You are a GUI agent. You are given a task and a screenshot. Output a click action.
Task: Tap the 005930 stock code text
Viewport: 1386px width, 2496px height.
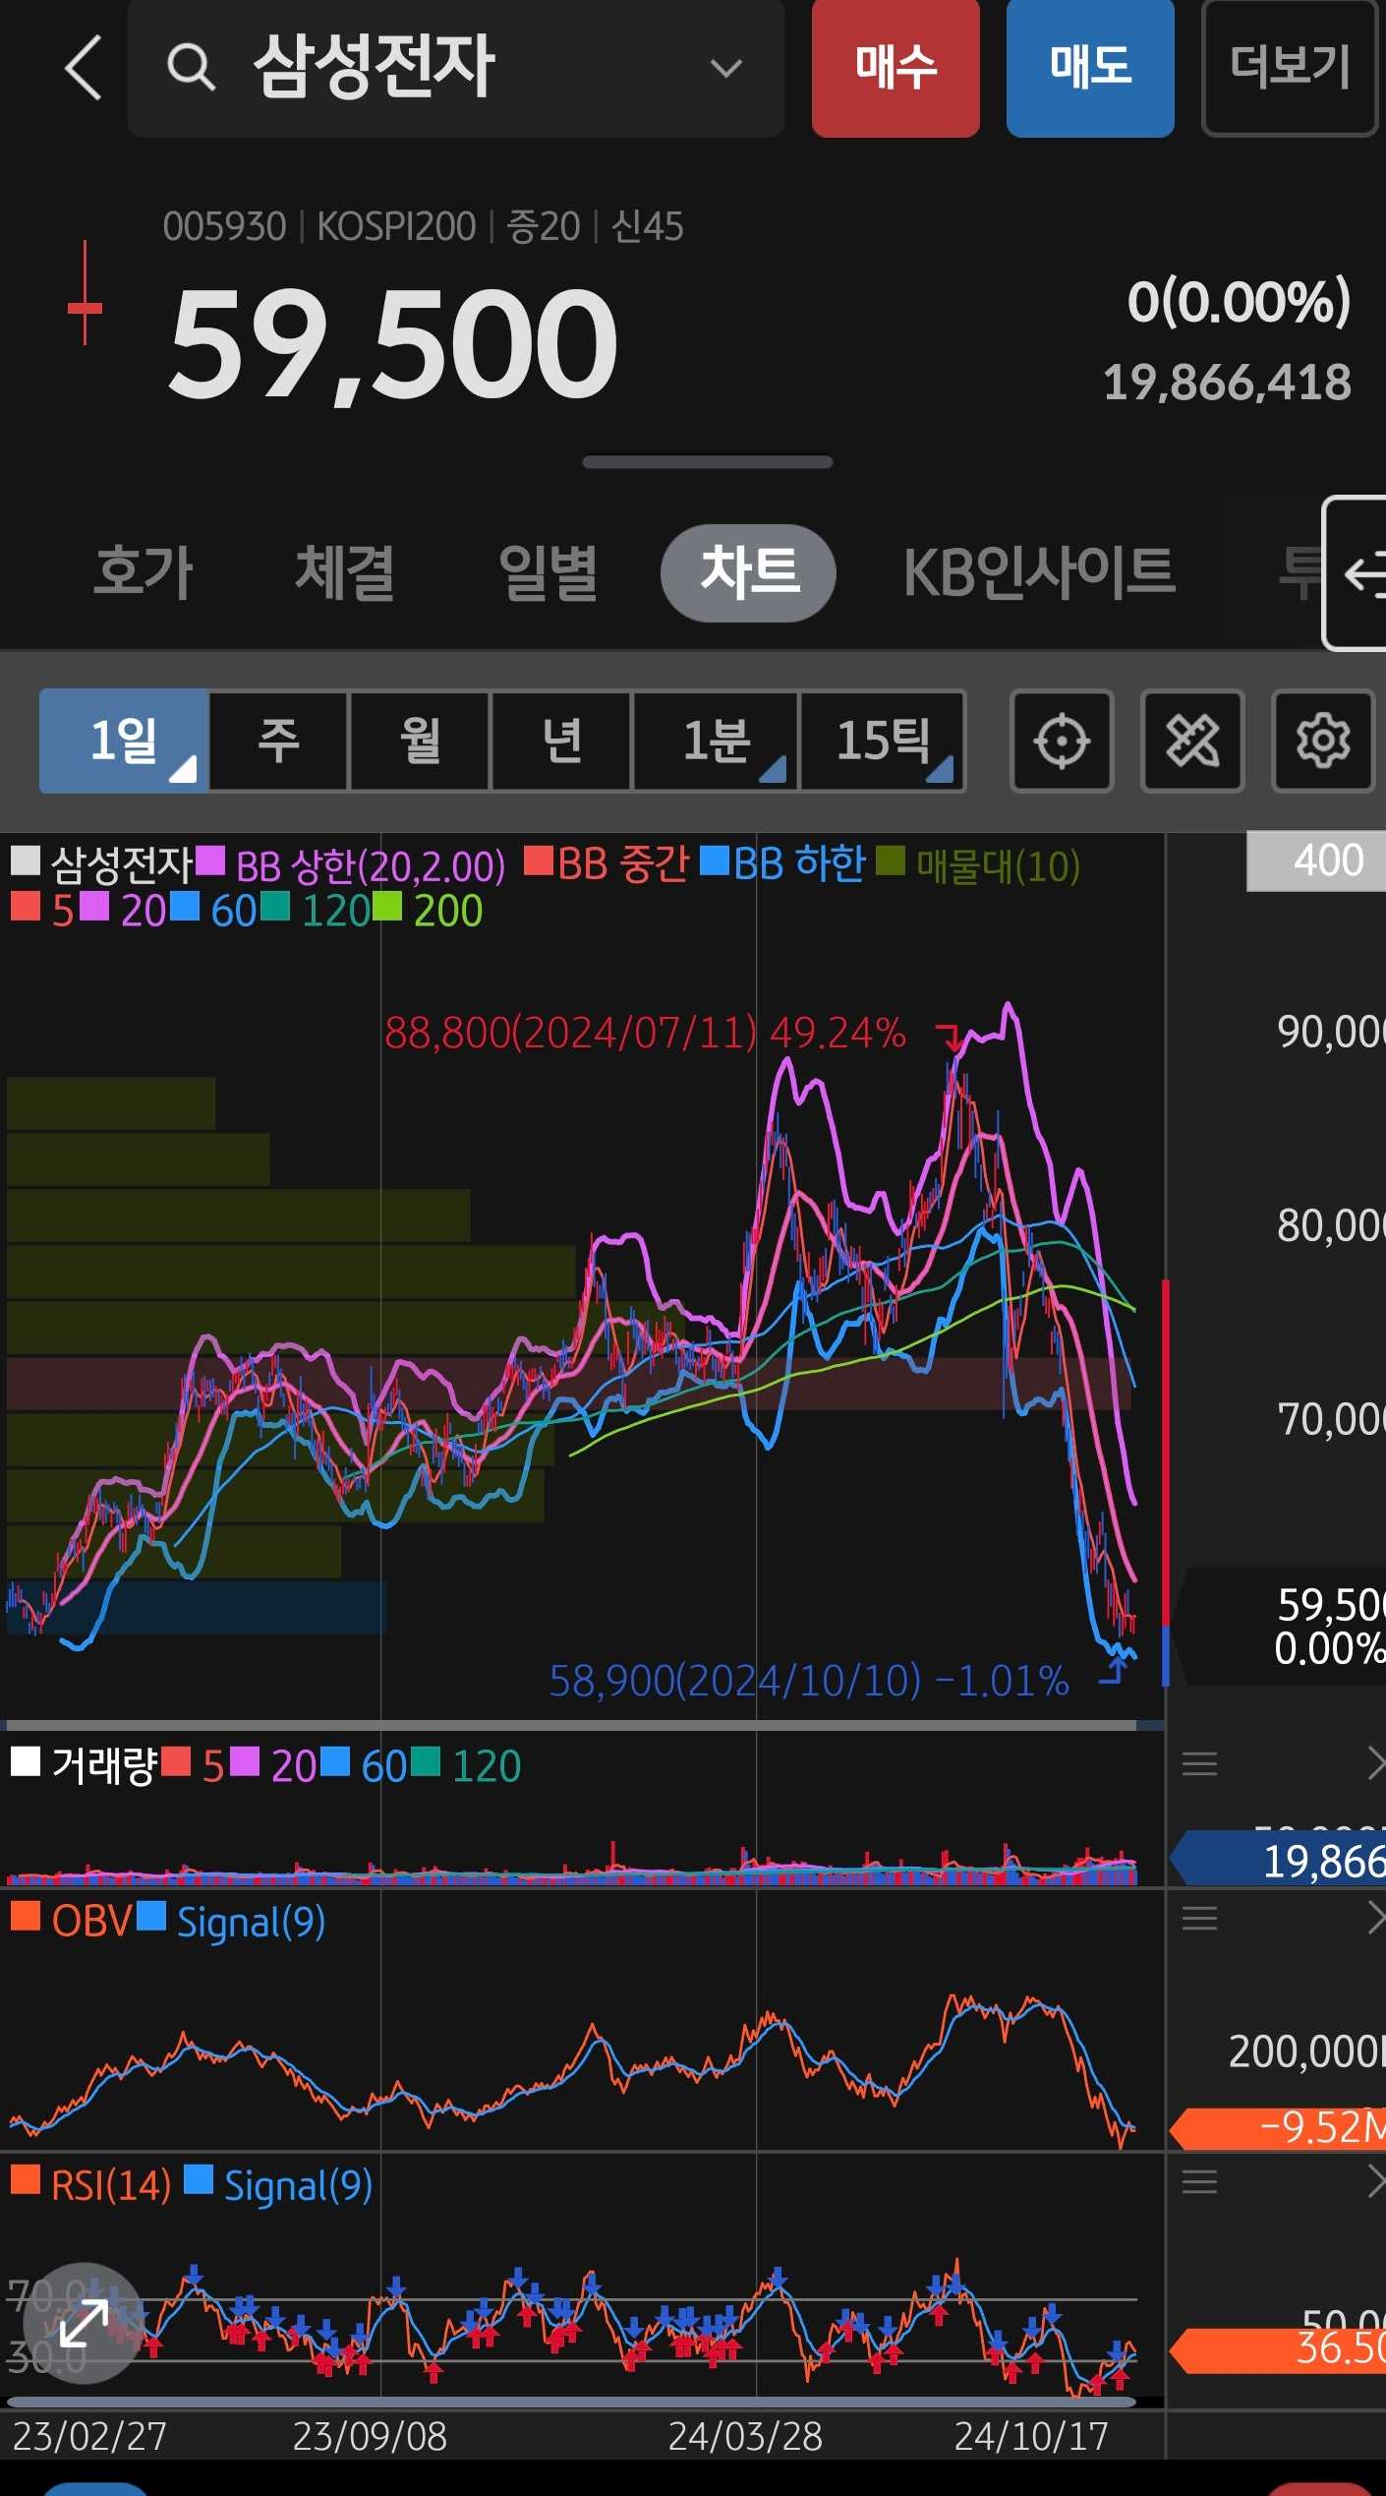(x=224, y=226)
